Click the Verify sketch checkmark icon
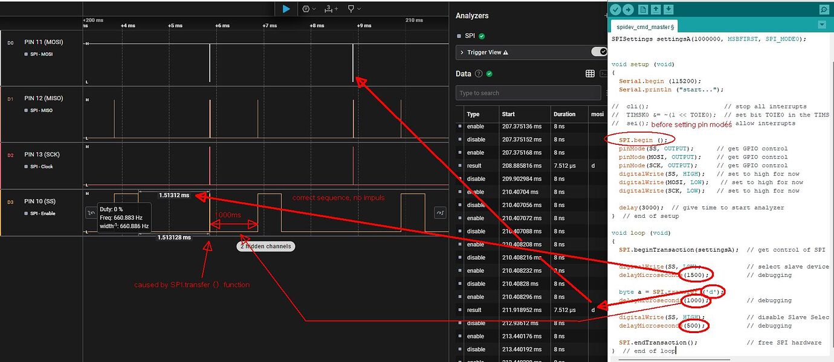The height and width of the screenshot is (362, 834). point(616,9)
